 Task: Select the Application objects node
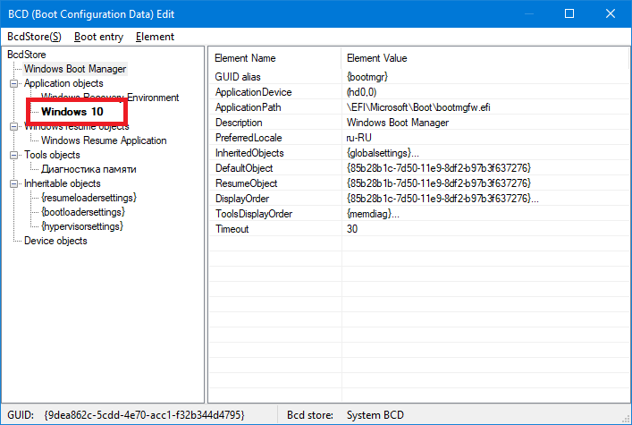coord(63,83)
